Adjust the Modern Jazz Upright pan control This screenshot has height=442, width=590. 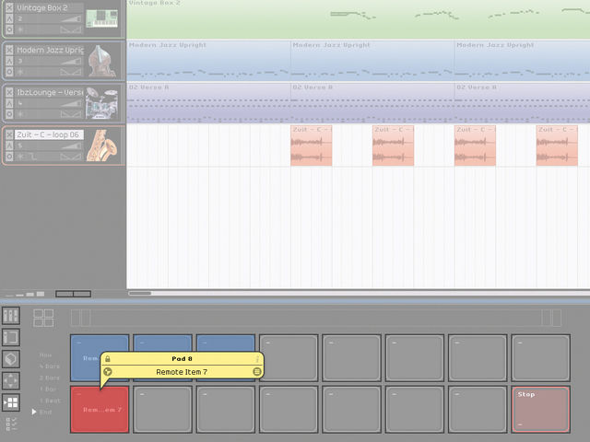(x=71, y=72)
